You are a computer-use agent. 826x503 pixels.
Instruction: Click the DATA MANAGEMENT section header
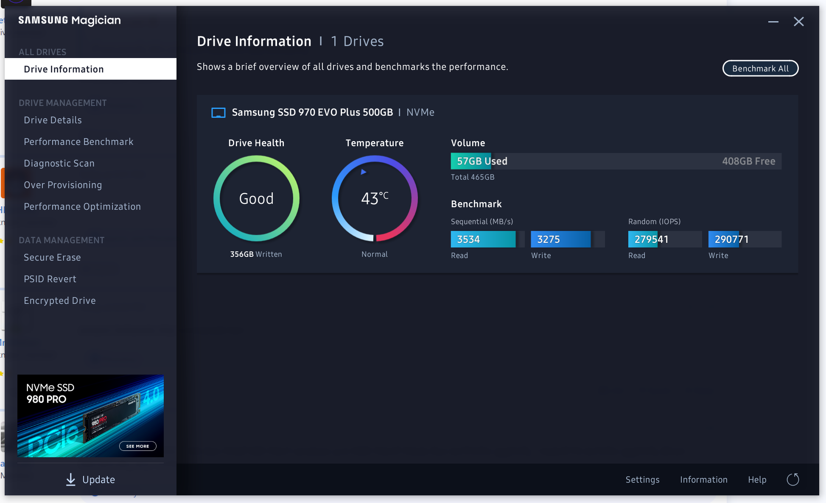(x=62, y=240)
